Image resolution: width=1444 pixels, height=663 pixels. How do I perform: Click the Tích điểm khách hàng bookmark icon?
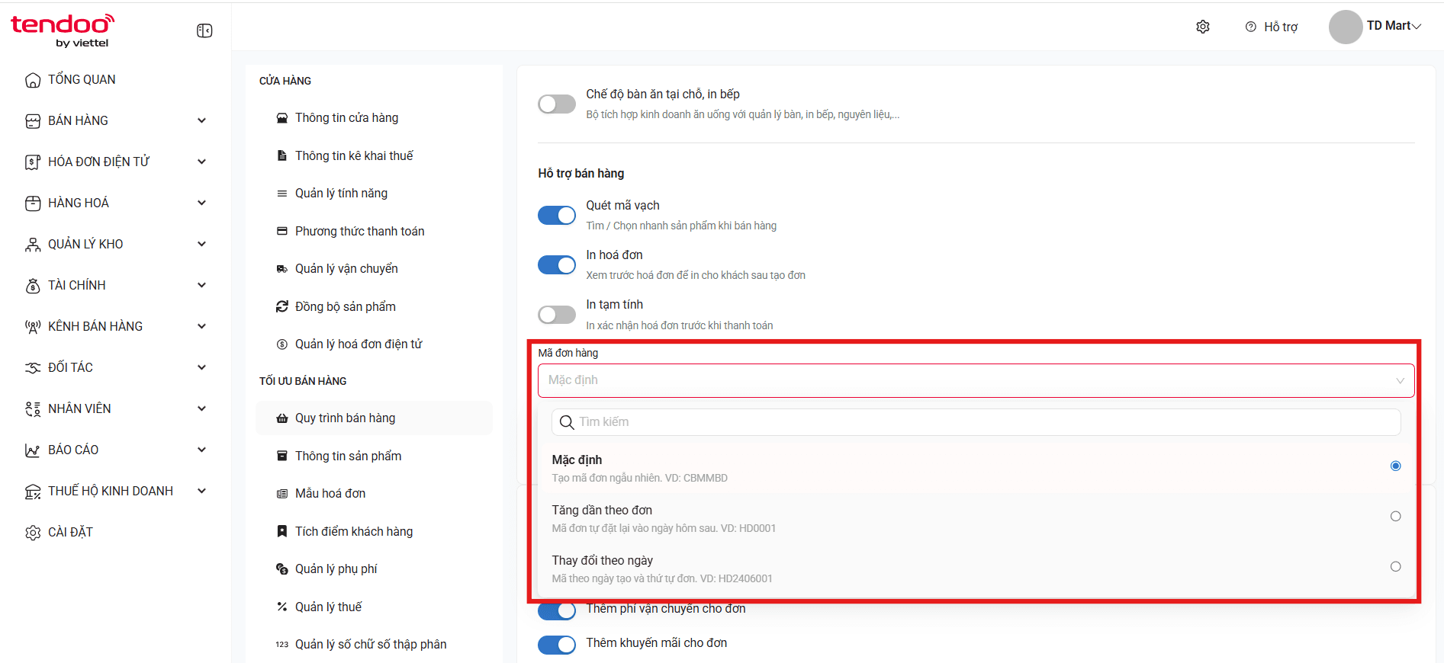tap(282, 531)
